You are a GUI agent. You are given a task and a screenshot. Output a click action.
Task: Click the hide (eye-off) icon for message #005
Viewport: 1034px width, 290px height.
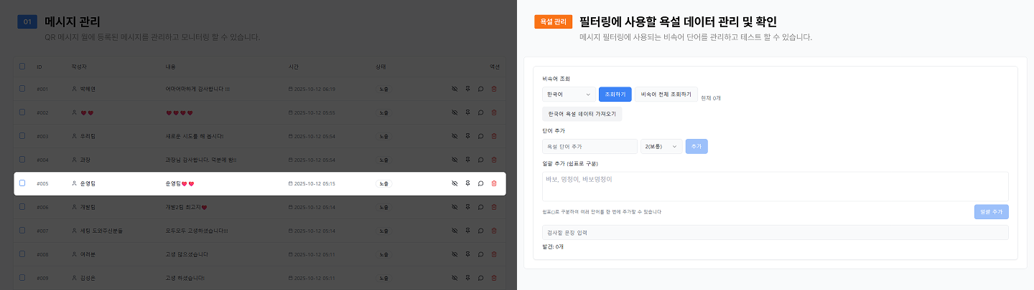tap(455, 183)
